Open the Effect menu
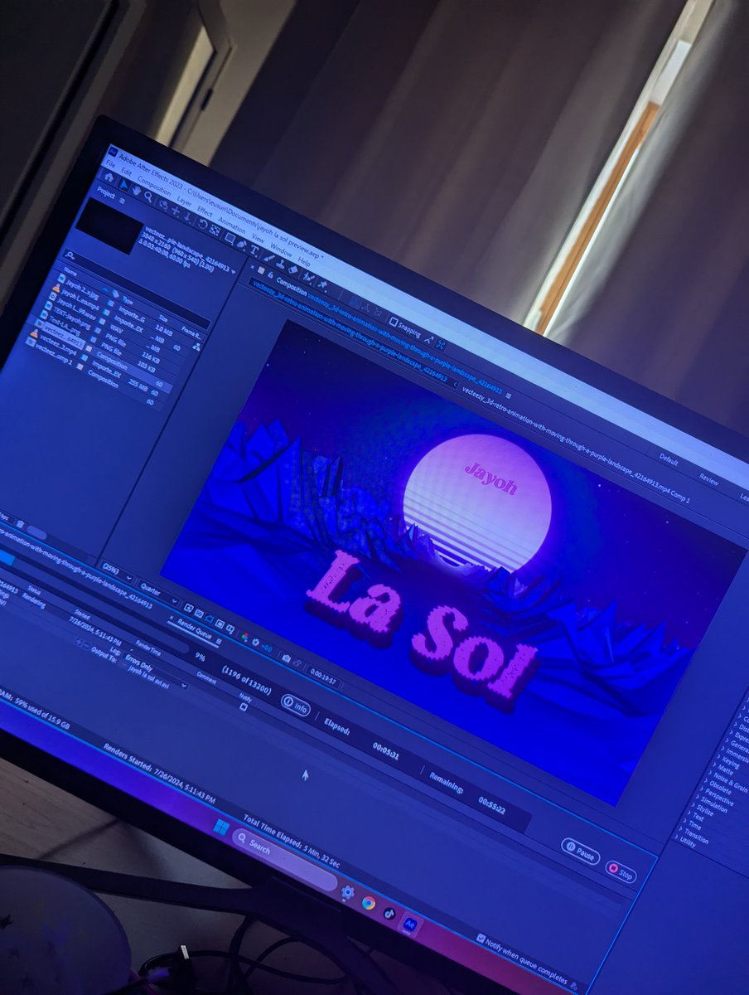The height and width of the screenshot is (995, 749). (x=205, y=211)
